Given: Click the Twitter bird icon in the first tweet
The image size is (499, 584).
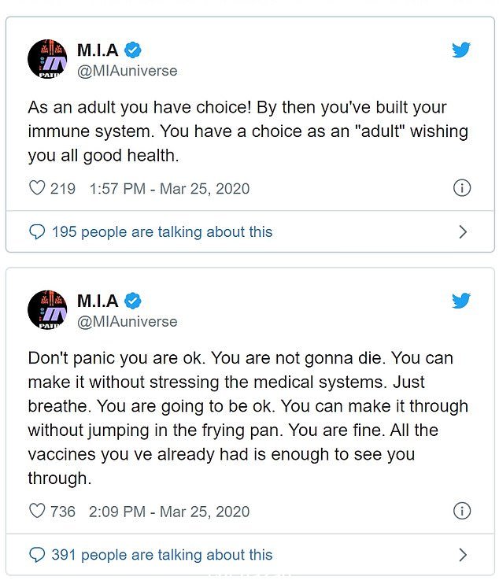Looking at the screenshot, I should pyautogui.click(x=461, y=50).
